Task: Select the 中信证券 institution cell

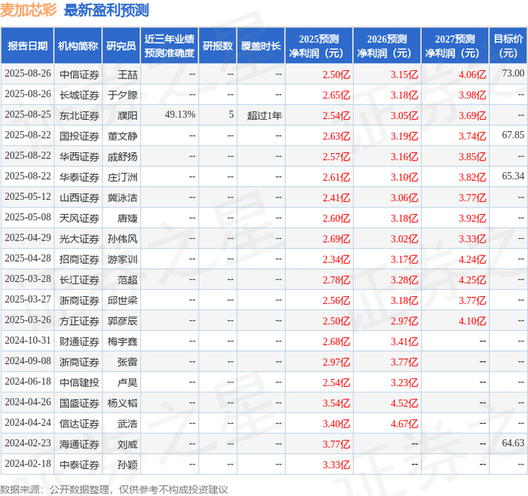Action: [79, 75]
